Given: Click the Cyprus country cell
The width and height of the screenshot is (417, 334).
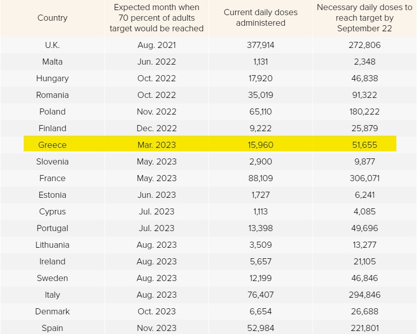Looking at the screenshot, I should [53, 211].
